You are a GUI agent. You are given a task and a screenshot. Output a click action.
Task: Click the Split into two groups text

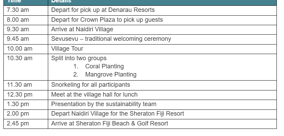pyautogui.click(x=79, y=58)
